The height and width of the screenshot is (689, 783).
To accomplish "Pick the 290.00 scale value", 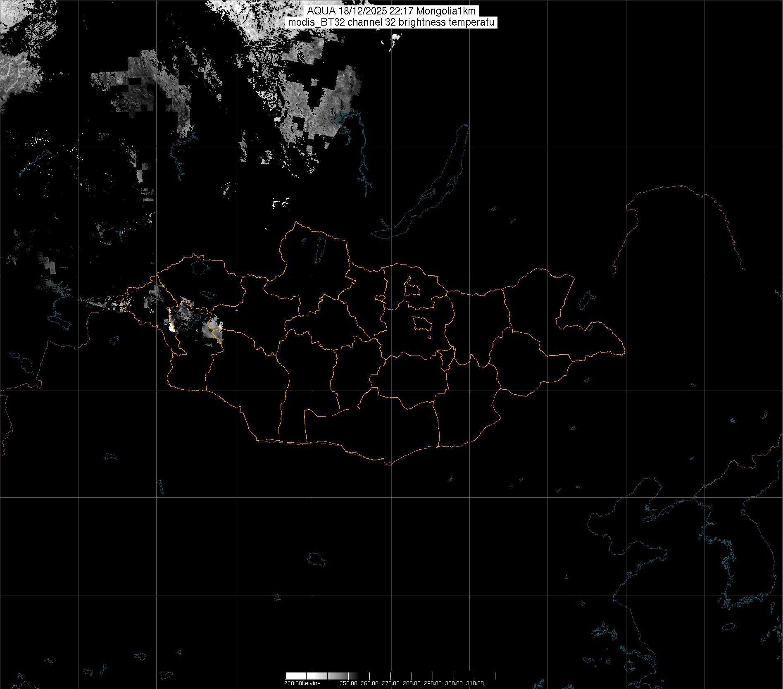I will click(433, 683).
